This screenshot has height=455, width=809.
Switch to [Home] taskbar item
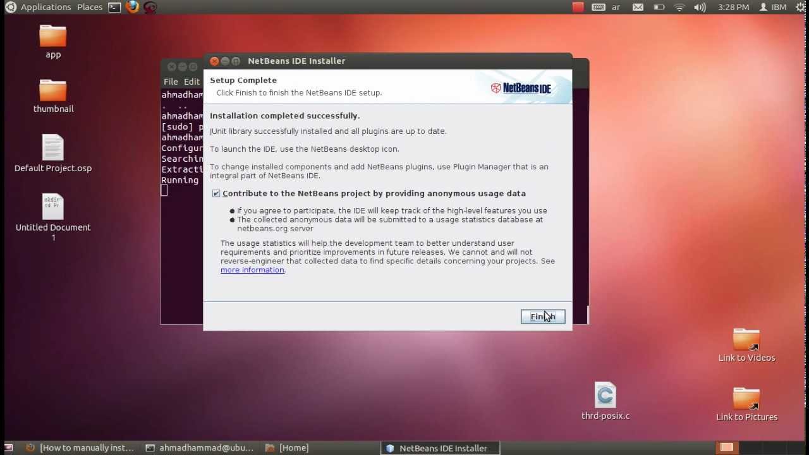pyautogui.click(x=288, y=448)
